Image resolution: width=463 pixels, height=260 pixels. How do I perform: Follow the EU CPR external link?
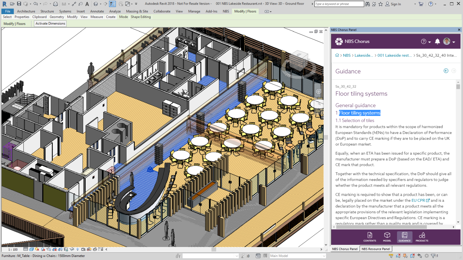pos(420,200)
